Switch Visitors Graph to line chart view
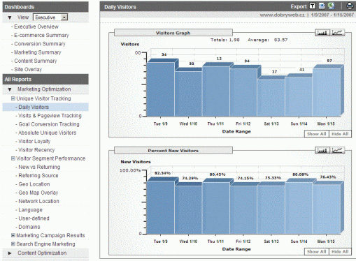Image resolution: width=356 pixels, height=261 pixels. coord(337,33)
